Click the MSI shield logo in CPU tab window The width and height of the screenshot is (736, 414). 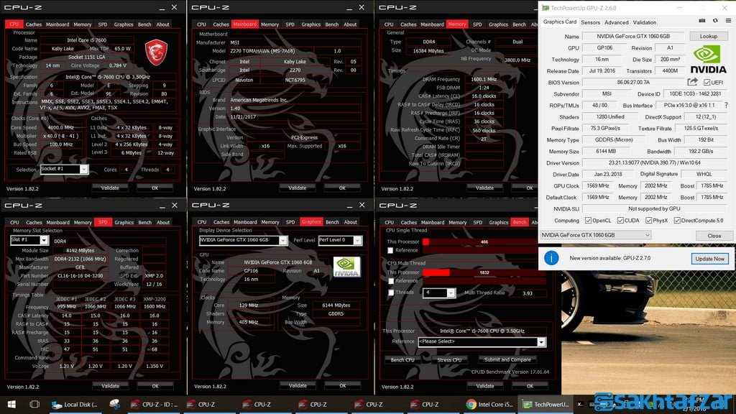coord(156,52)
